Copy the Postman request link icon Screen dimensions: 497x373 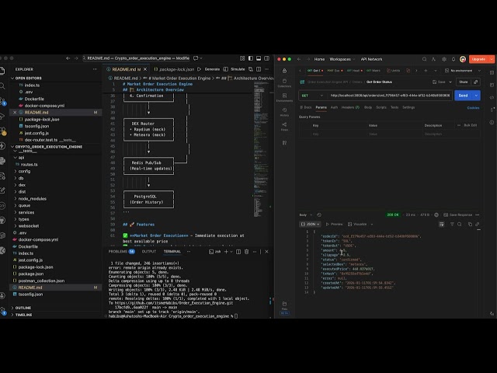coord(475,82)
